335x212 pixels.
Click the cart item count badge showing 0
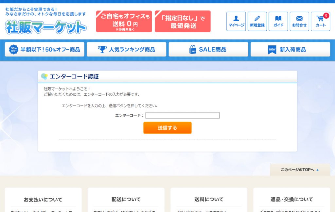326,15
